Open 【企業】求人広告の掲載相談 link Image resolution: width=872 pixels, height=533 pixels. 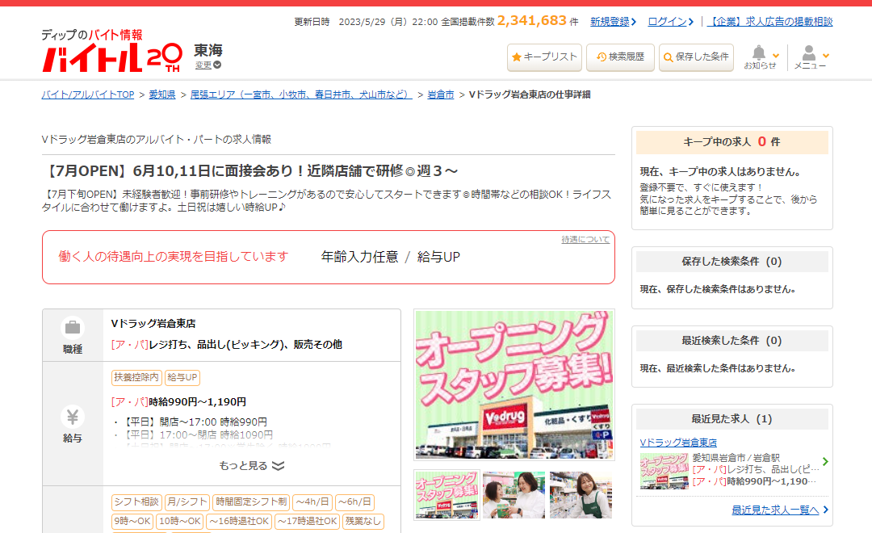pos(769,22)
